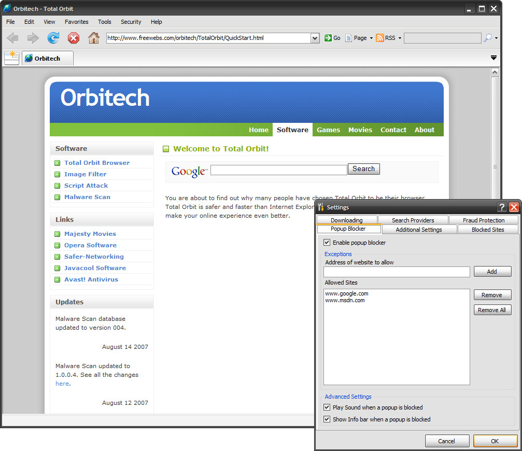Switch to the Fraud Protection tab
The height and width of the screenshot is (451, 522).
[484, 220]
